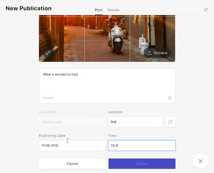Click the 22/2200 character counter

click(48, 98)
